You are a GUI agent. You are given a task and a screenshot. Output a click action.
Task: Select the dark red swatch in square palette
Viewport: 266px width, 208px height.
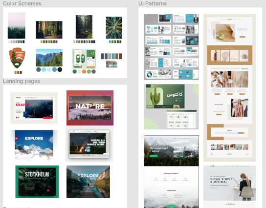point(120,56)
